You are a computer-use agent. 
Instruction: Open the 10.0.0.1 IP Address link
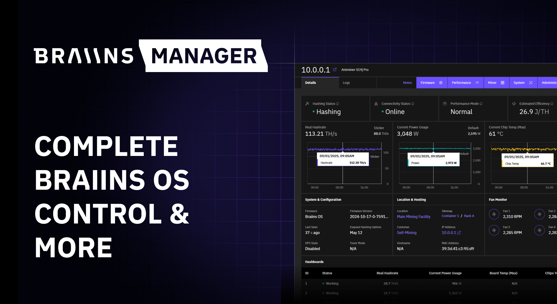tap(449, 233)
